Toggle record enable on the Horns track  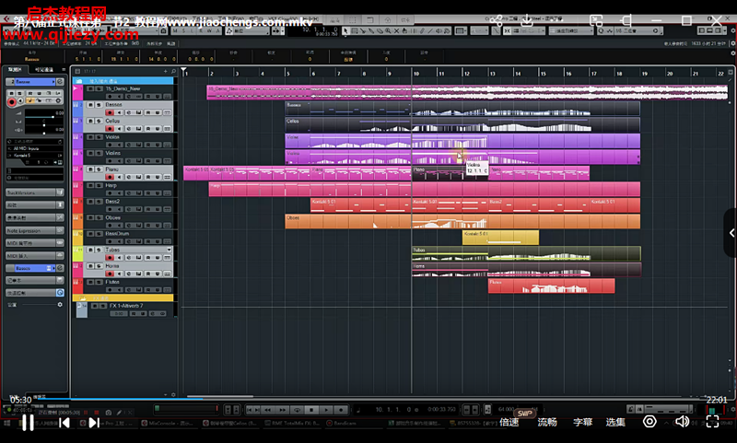pyautogui.click(x=110, y=274)
